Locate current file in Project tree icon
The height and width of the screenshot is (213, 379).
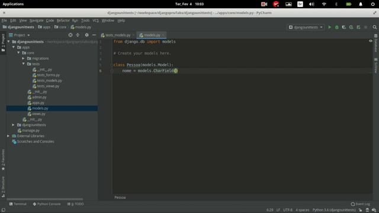pos(70,35)
